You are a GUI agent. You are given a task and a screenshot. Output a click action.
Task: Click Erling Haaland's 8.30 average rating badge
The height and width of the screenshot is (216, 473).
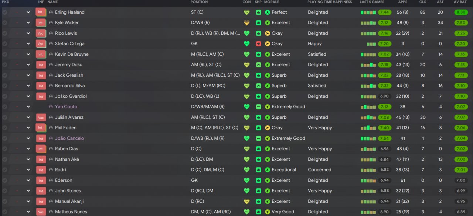click(461, 12)
